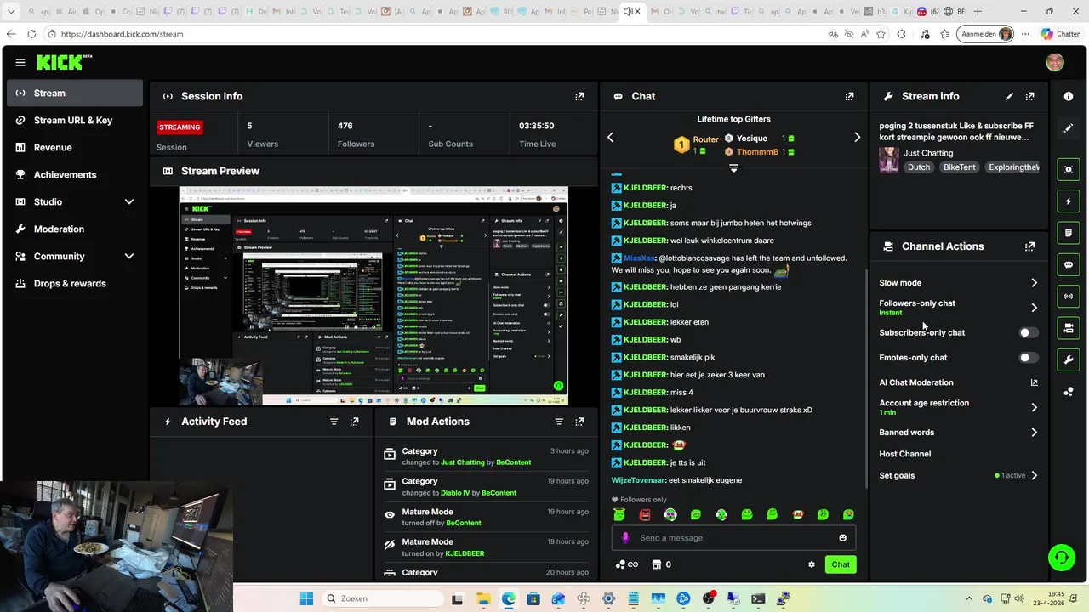
Task: Filter the Activity Feed list
Action: (x=334, y=422)
